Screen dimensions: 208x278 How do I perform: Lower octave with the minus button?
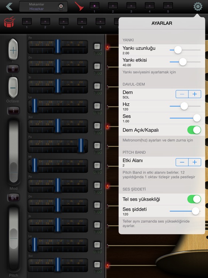click(x=13, y=87)
